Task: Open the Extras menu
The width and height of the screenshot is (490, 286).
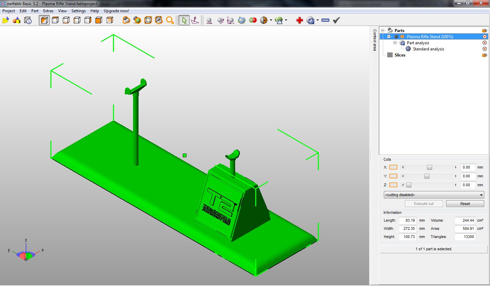Action: (x=48, y=11)
